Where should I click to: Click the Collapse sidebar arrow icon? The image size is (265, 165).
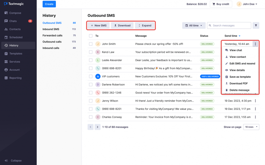click(x=6, y=161)
